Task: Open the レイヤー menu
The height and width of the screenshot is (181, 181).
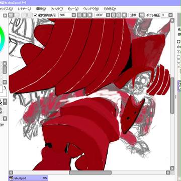Action: [x=24, y=9]
